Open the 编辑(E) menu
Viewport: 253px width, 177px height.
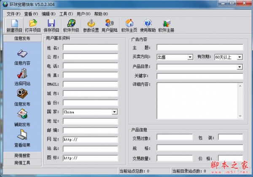48,14
